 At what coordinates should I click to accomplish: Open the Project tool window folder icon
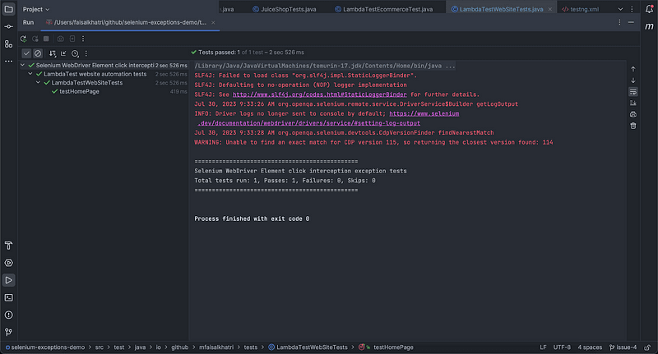click(x=8, y=9)
